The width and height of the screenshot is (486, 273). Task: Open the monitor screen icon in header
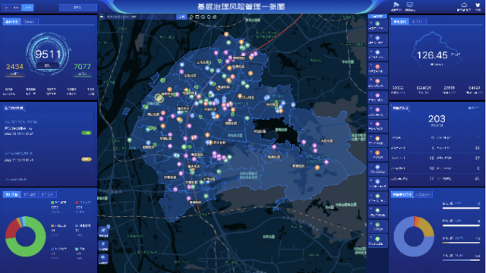coord(410,5)
